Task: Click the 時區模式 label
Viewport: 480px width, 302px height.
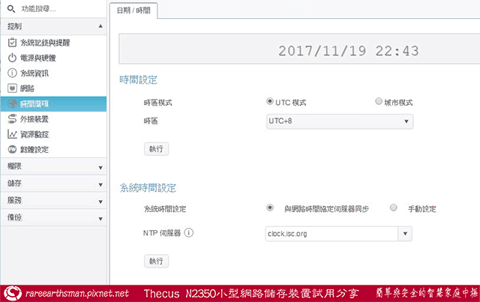Action: [157, 103]
